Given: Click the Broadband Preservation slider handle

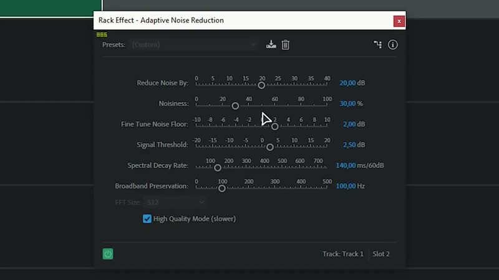Looking at the screenshot, I should [221, 188].
